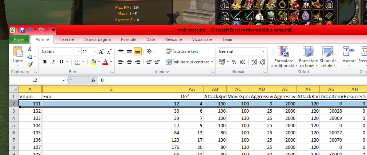367x155 pixels.
Task: Click the Undo arrow icon
Action: [x=30, y=30]
